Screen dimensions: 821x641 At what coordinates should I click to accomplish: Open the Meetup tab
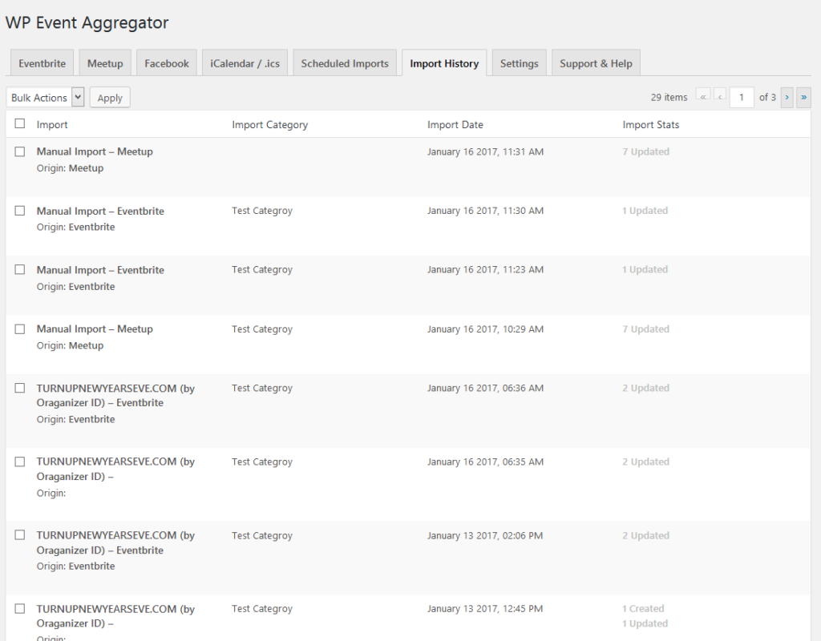[x=104, y=62]
